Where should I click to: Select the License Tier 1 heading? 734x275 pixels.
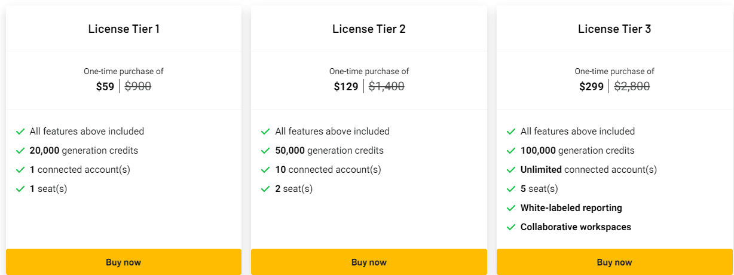pyautogui.click(x=124, y=29)
